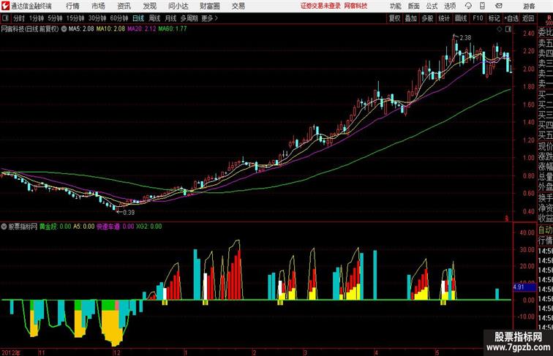
Task: Click the 叠加 overlay button
Action: coord(411,18)
